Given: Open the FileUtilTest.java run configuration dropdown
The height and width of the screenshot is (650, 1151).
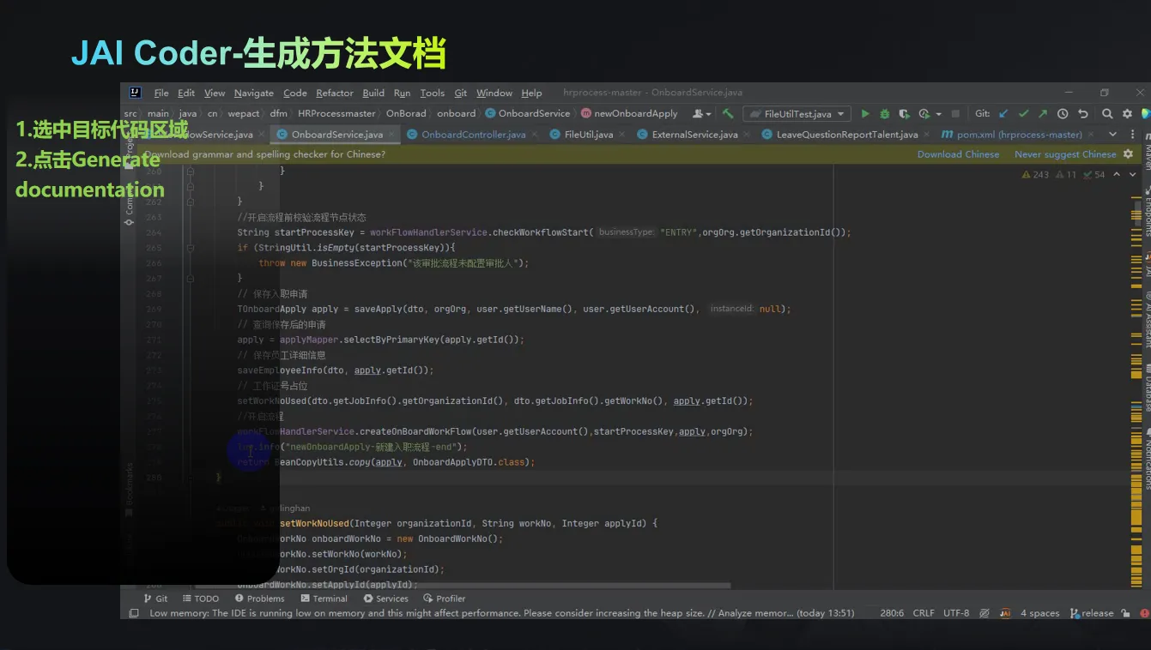Looking at the screenshot, I should tap(797, 114).
